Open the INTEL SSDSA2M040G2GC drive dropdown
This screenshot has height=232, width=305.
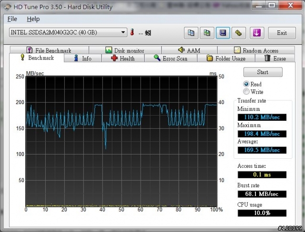pos(68,32)
